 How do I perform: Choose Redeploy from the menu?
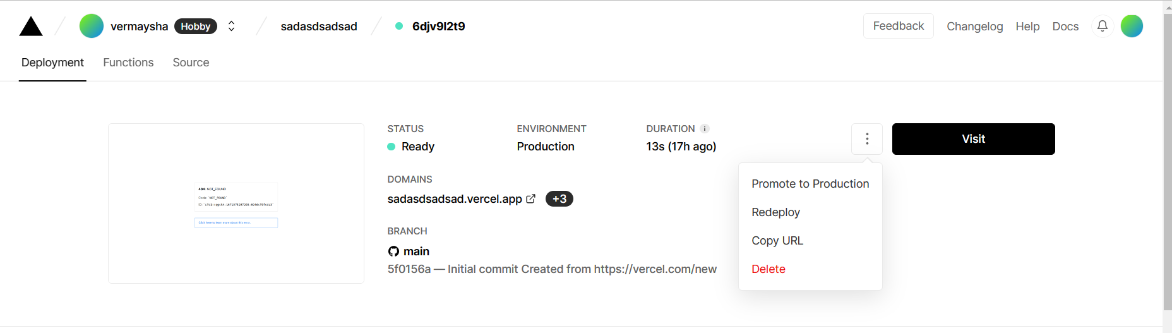[775, 212]
